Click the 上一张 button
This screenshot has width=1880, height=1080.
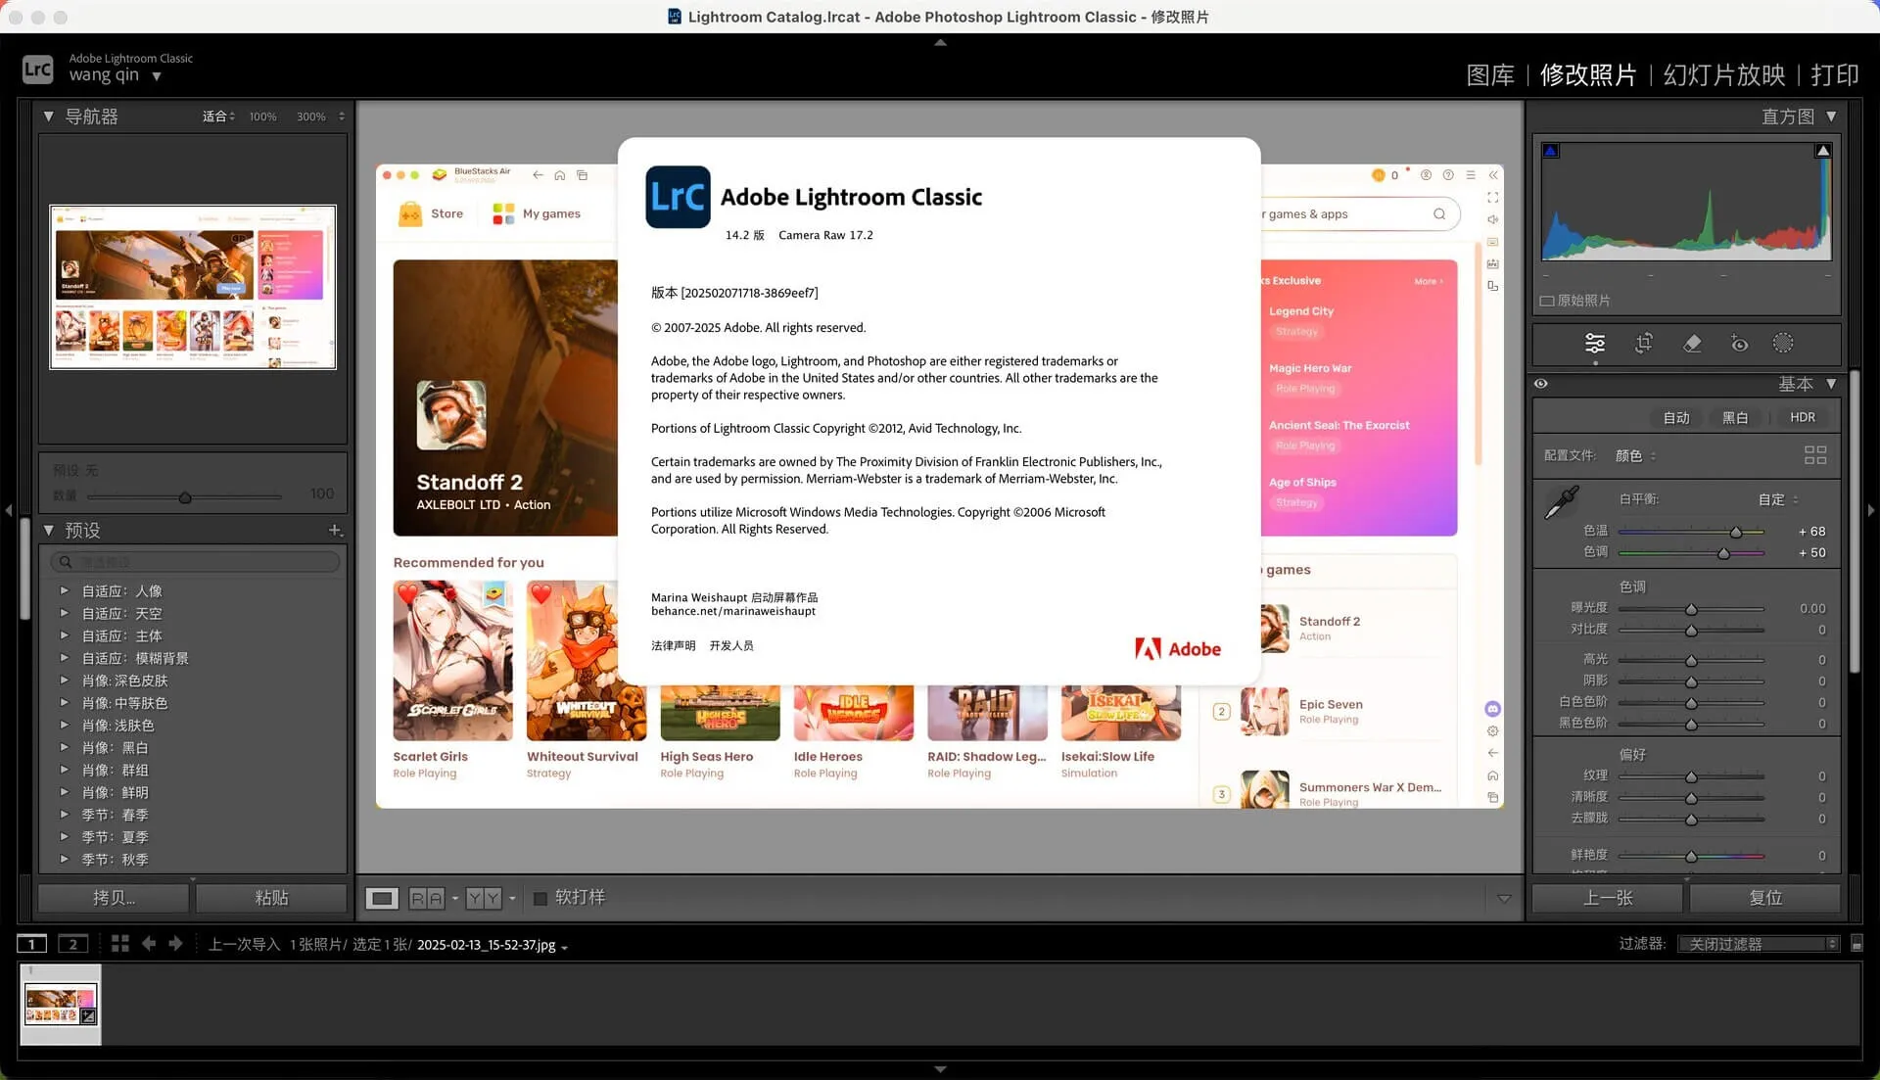click(x=1608, y=898)
